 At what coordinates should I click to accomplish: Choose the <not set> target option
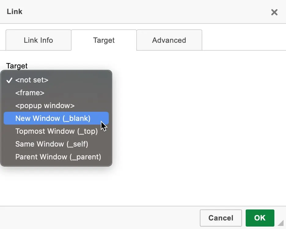(32, 80)
